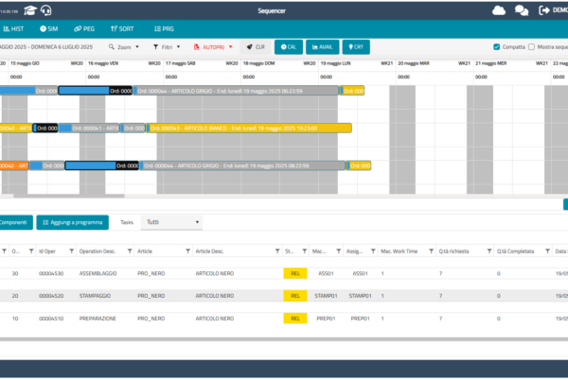Screen dimensions: 568x381
Task: Select Ord 000041 bar in the second row
Action: [89, 128]
